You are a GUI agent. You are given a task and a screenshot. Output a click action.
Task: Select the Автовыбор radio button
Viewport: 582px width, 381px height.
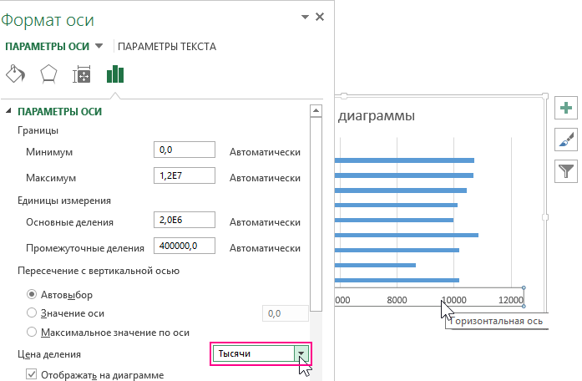(x=32, y=294)
